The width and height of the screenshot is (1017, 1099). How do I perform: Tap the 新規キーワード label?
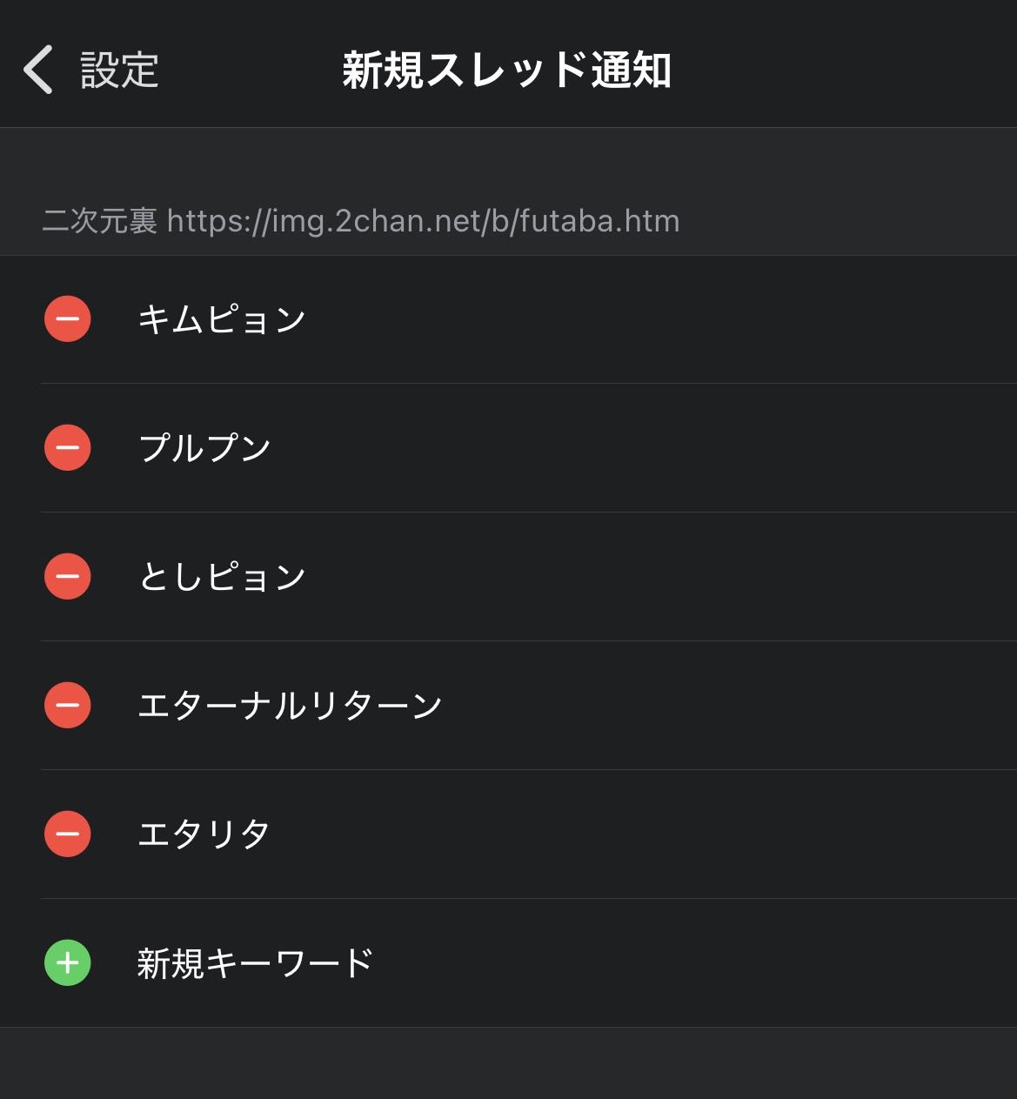pyautogui.click(x=255, y=963)
